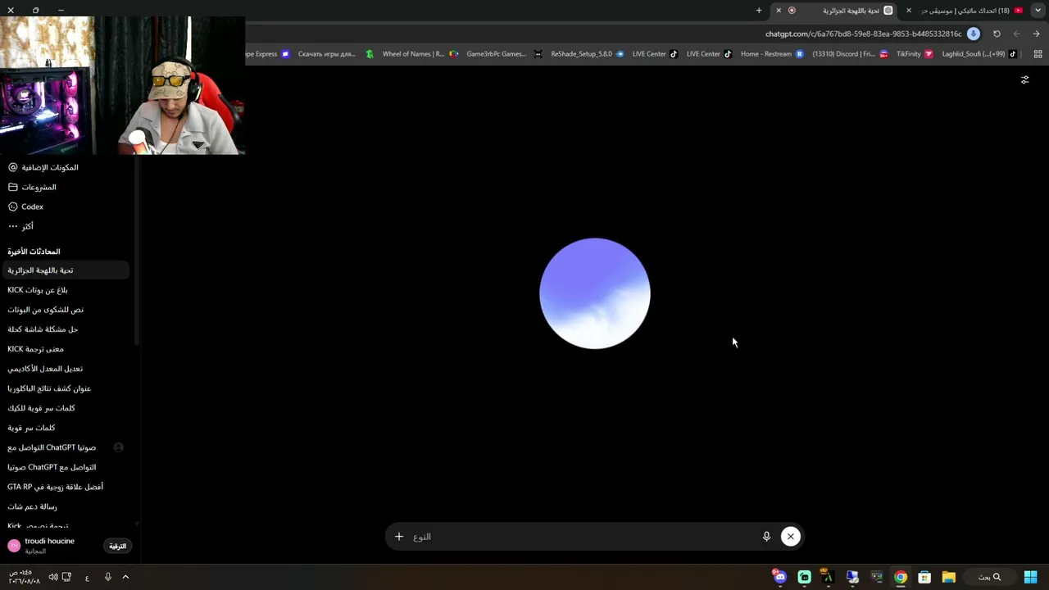Open the Скачать игры bookmark
The width and height of the screenshot is (1049, 590).
[x=335, y=54]
